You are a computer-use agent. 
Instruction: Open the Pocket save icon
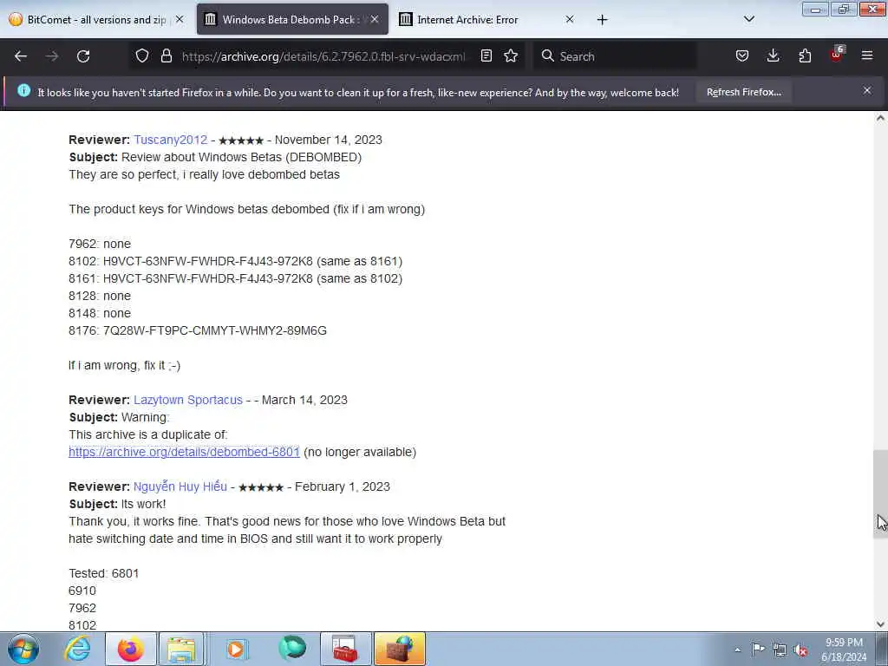click(x=742, y=55)
